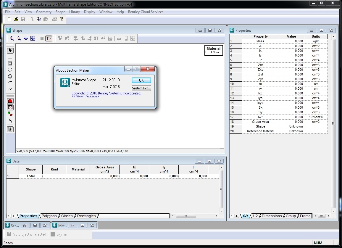Viewport: 342px width, 248px height.
Task: Select the solid rectangle shape tool
Action: click(x=10, y=57)
